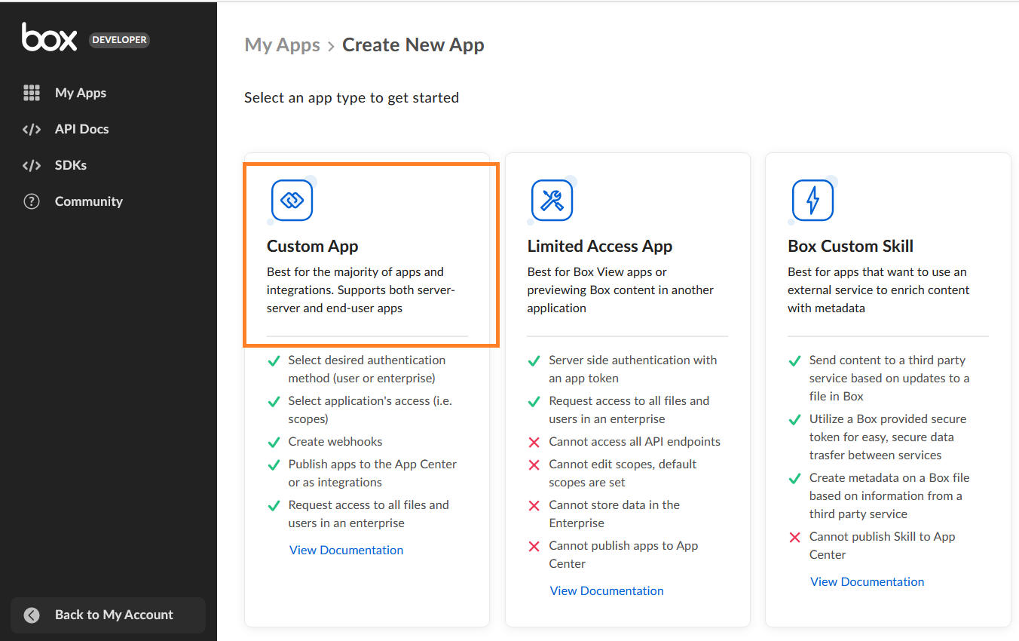
Task: Select the Box Custom Skill title
Action: click(850, 246)
